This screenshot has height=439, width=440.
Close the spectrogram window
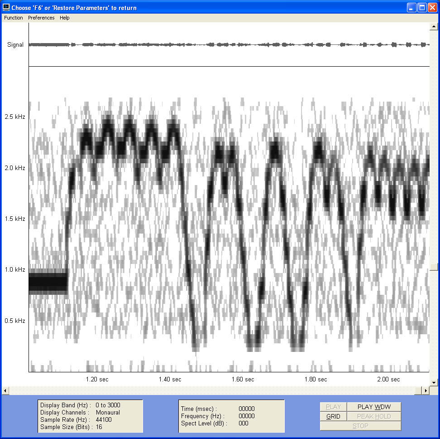pos(432,8)
